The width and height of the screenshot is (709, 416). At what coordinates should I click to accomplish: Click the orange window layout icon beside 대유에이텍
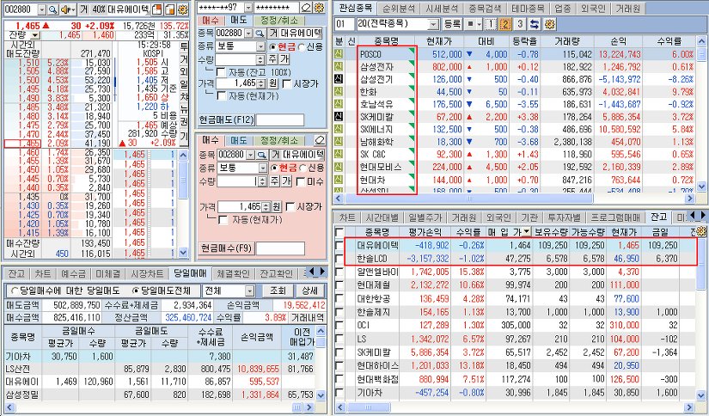[x=157, y=9]
